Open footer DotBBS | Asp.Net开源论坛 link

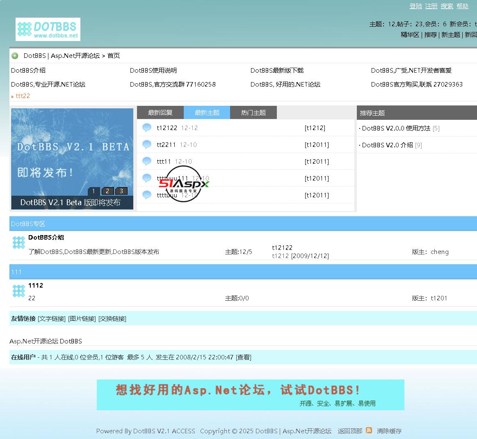click(293, 431)
